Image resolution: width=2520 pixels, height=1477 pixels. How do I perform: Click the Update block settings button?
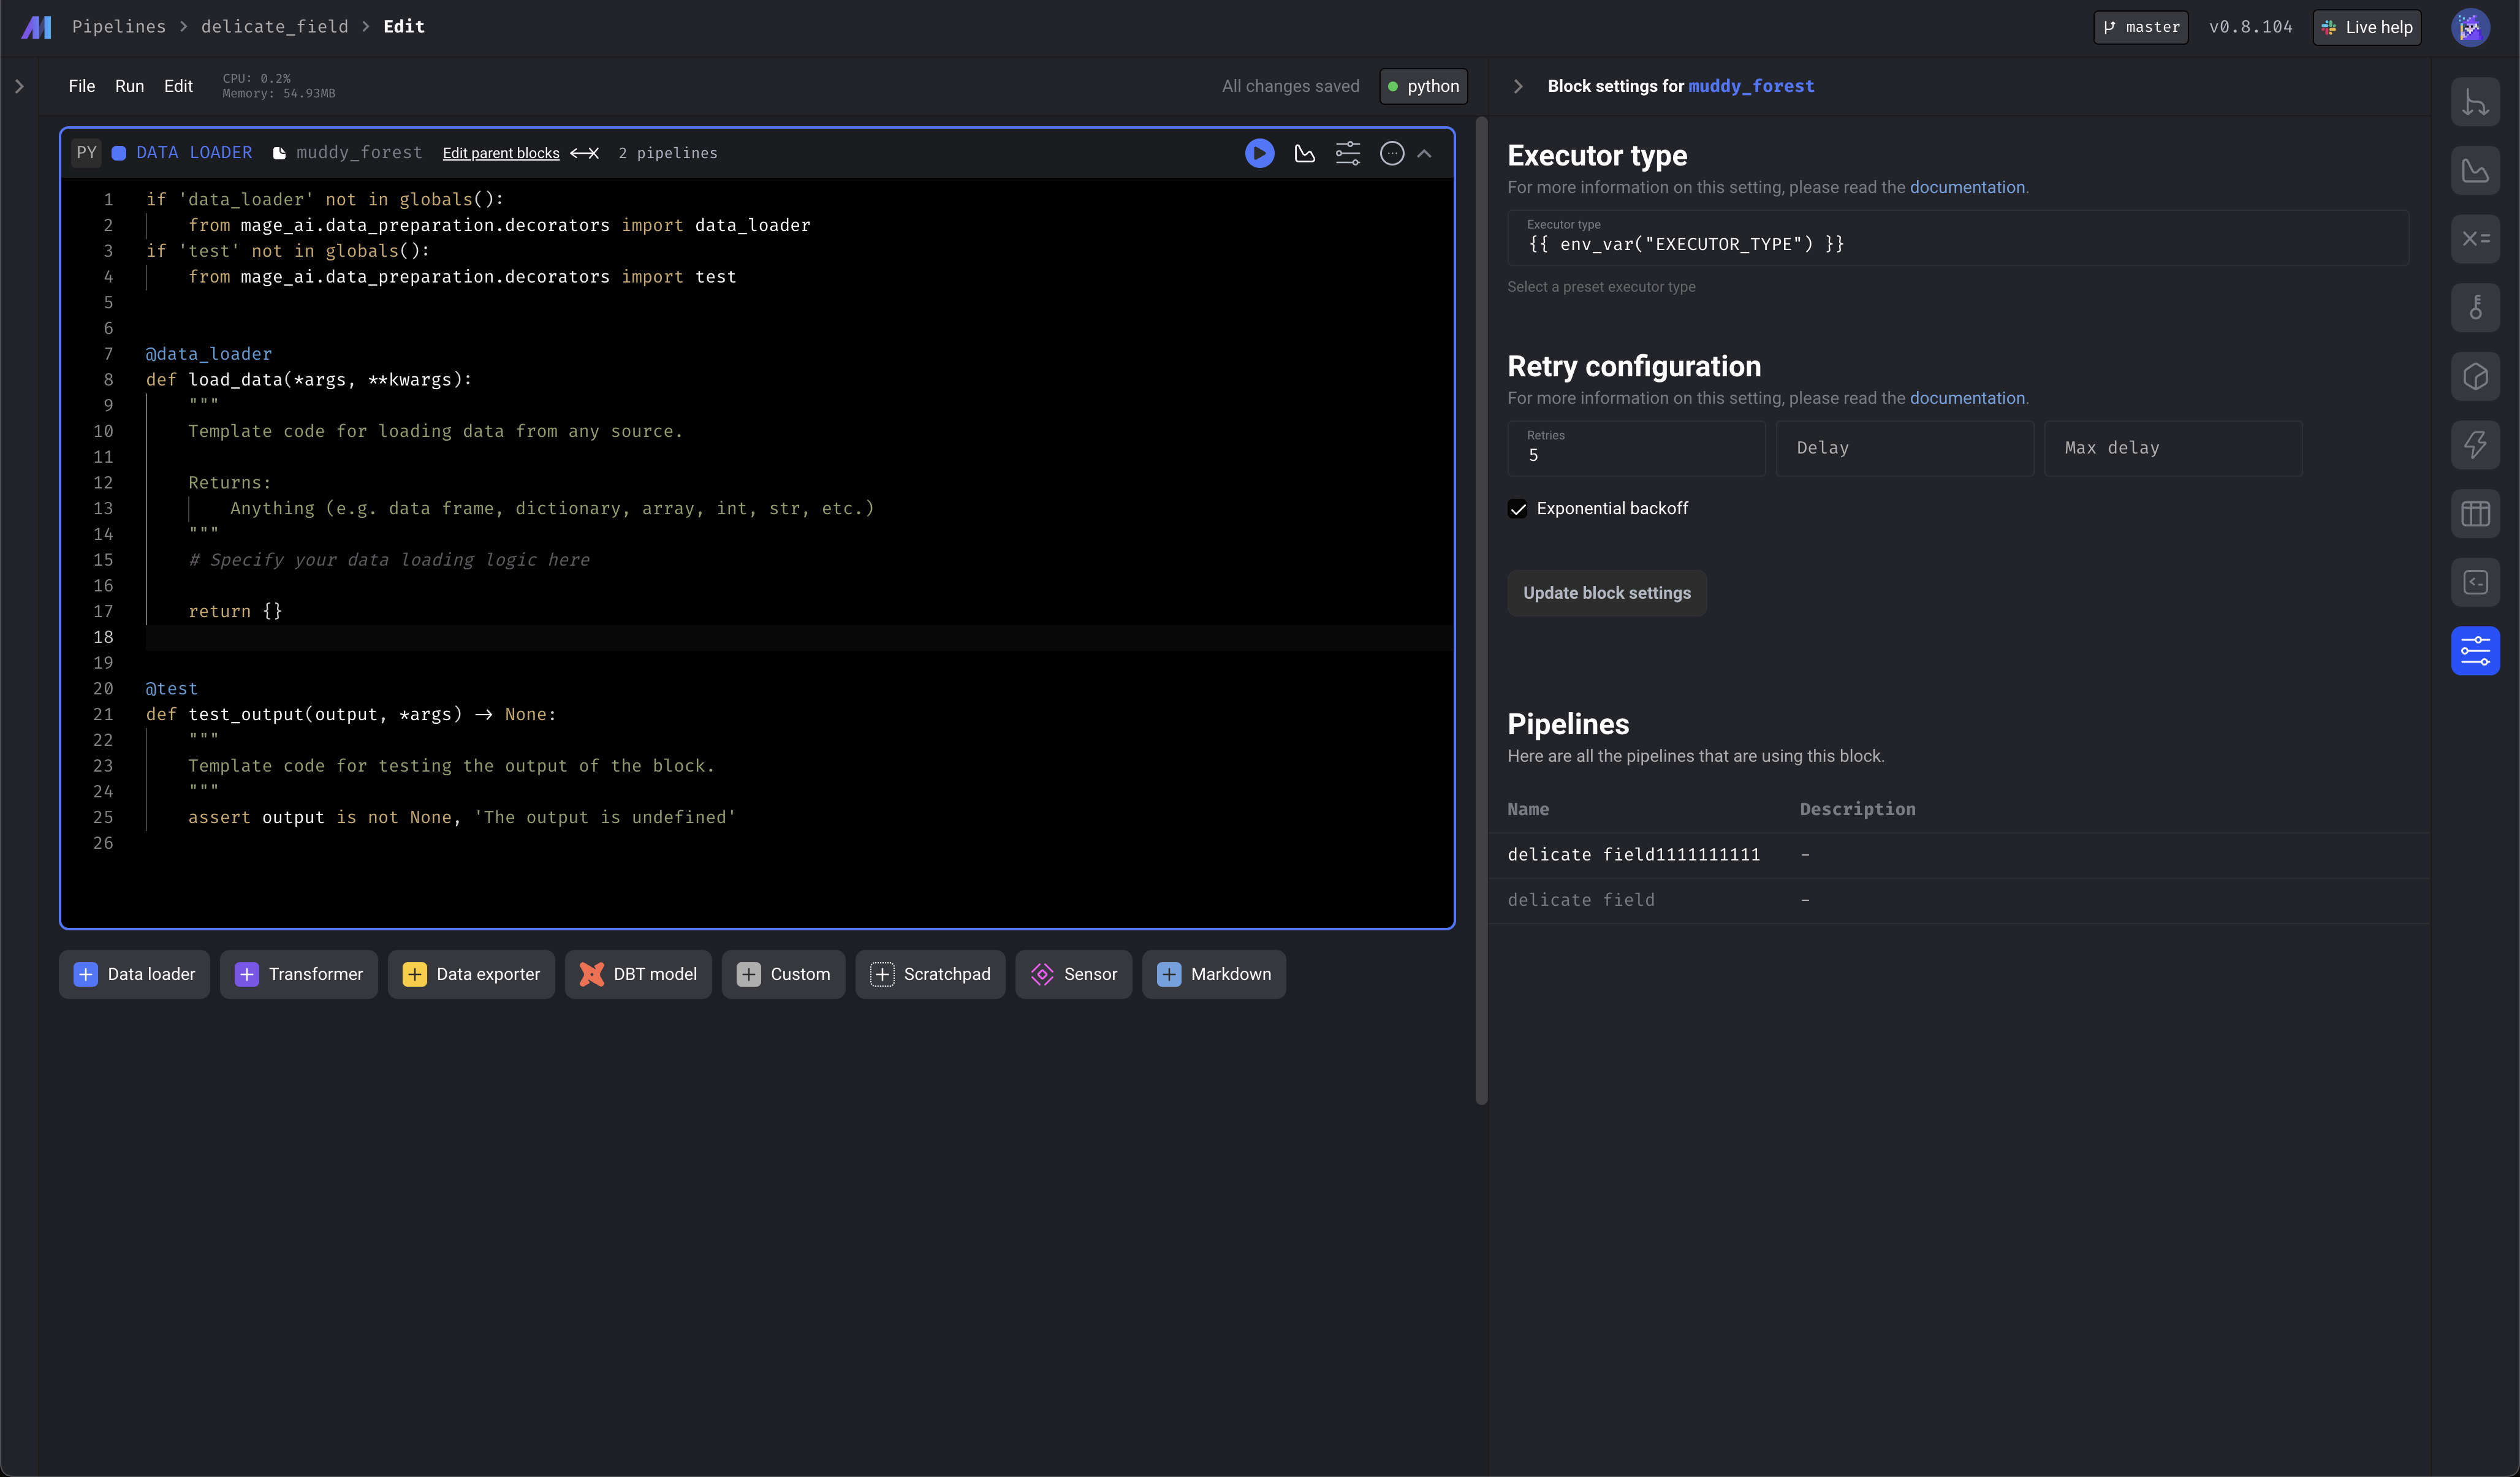1606,593
